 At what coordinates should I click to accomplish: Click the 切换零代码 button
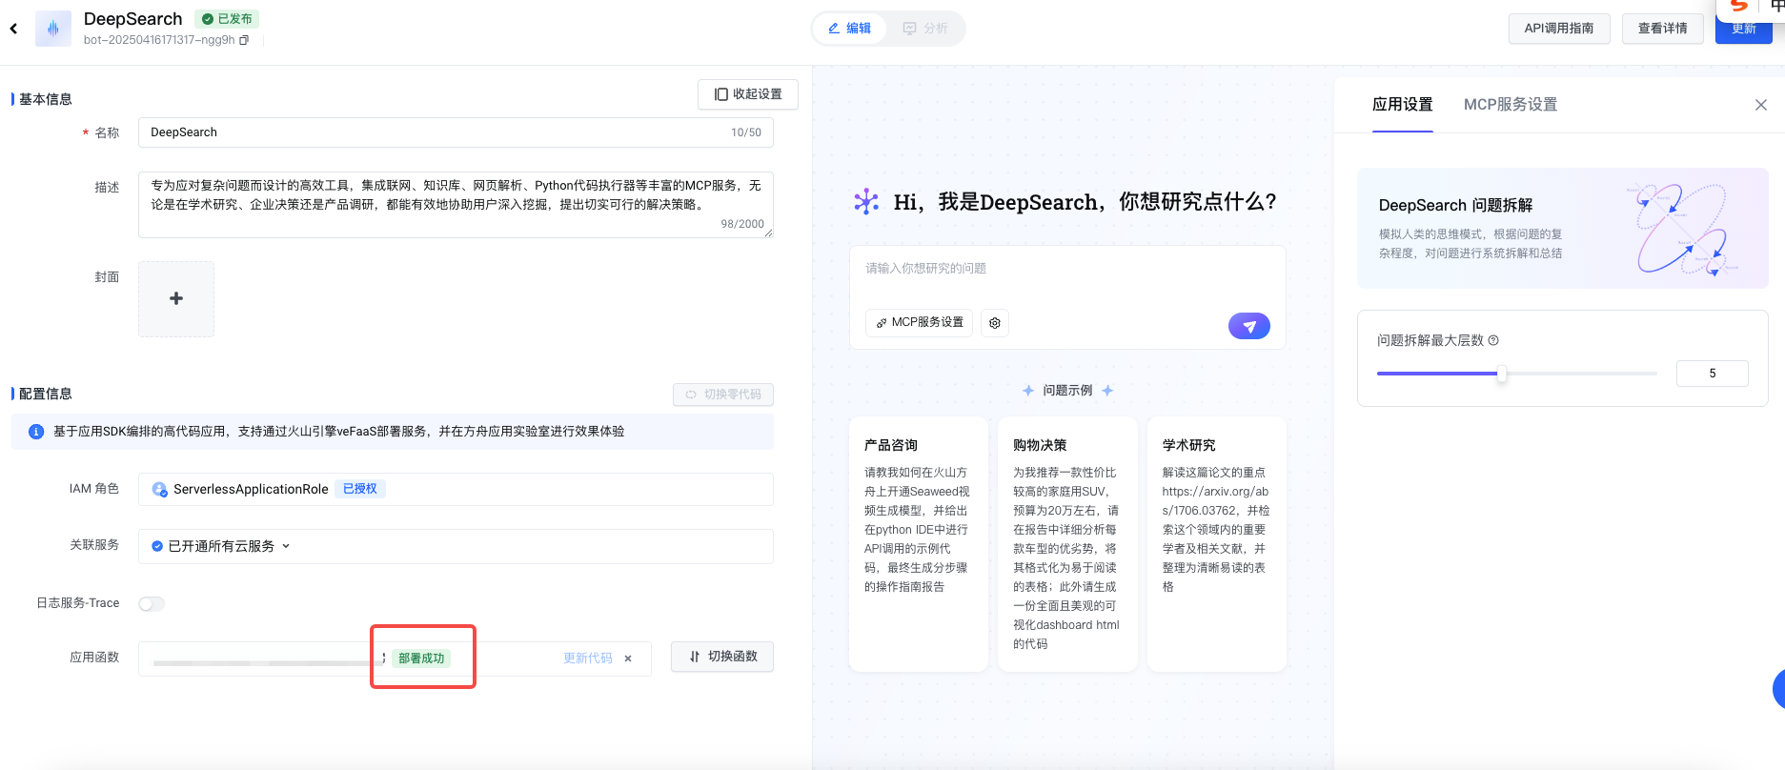pos(723,395)
